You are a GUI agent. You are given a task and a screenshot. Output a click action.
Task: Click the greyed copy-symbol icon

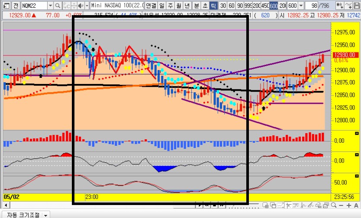pyautogui.click(x=67, y=6)
